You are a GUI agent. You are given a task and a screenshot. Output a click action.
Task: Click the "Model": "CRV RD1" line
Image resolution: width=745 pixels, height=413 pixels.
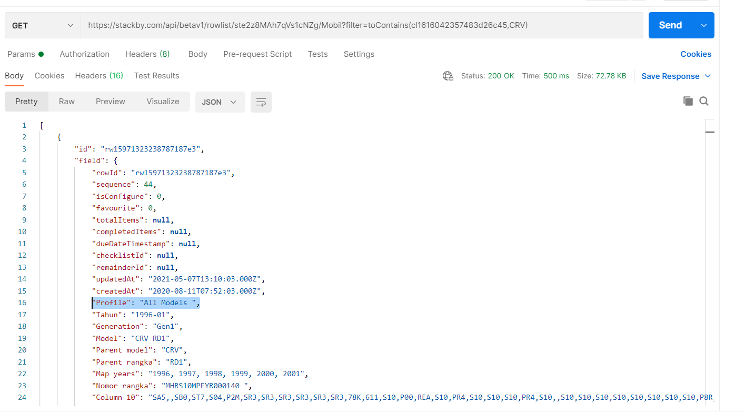(x=133, y=338)
